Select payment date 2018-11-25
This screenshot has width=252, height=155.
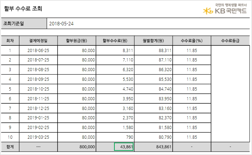tap(38, 98)
